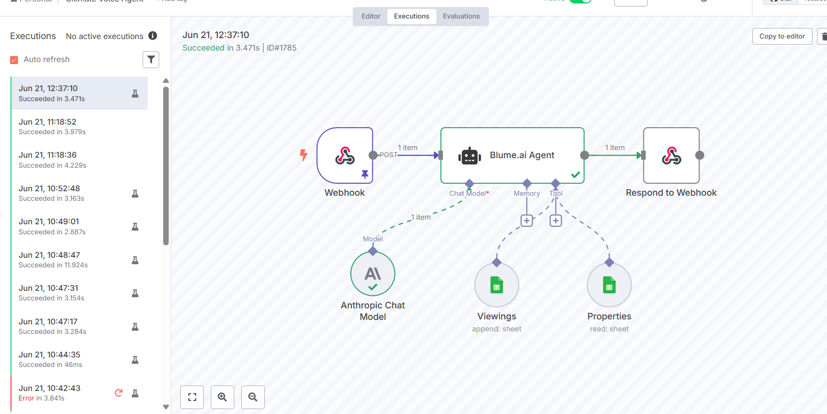The width and height of the screenshot is (827, 414).
Task: Click the executions list scrollbar thumb
Action: (x=166, y=166)
